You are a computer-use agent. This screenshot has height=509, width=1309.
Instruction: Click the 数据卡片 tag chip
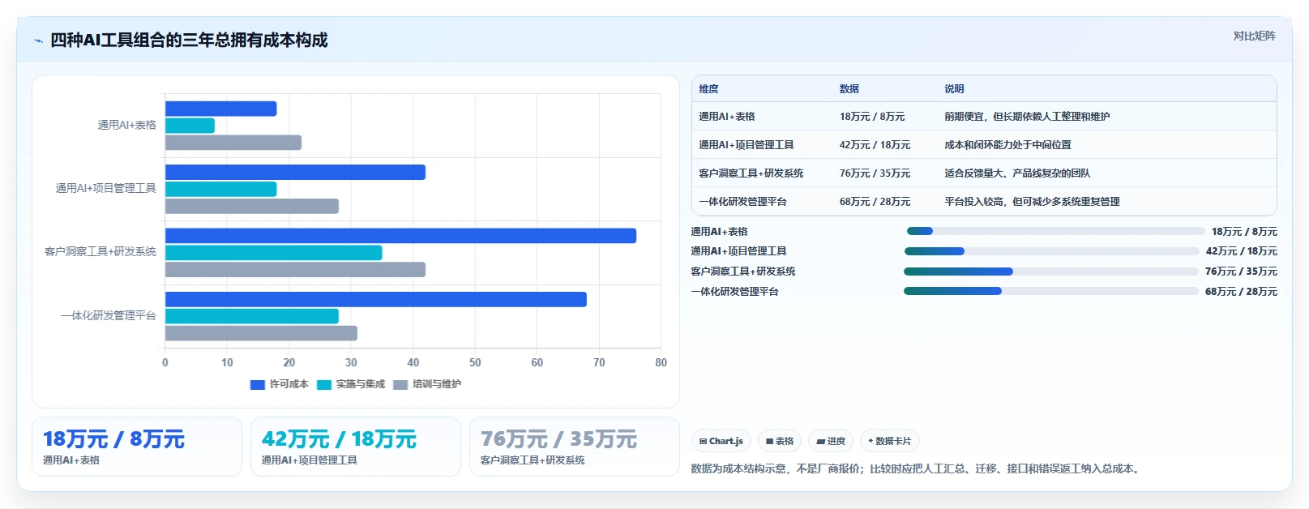coord(889,441)
